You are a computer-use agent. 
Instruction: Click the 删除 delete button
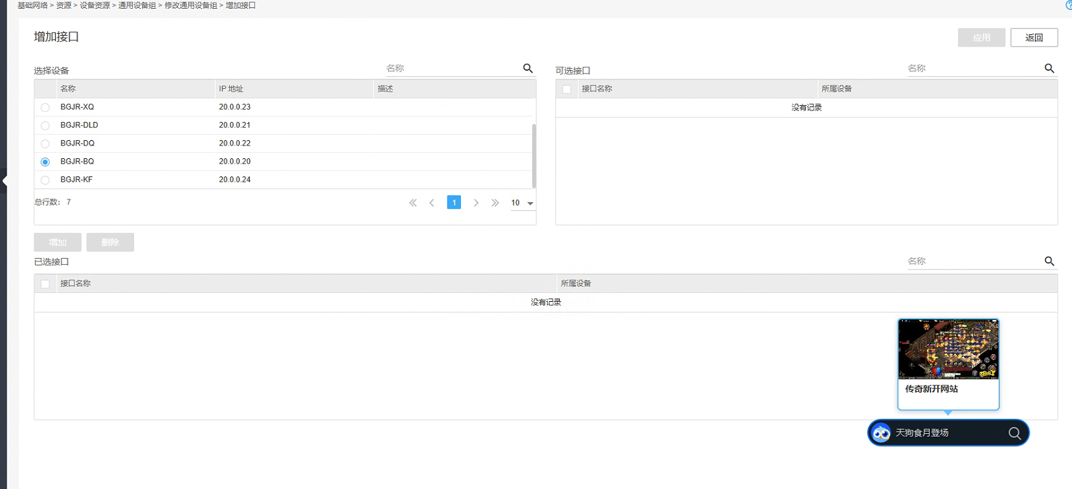(111, 242)
